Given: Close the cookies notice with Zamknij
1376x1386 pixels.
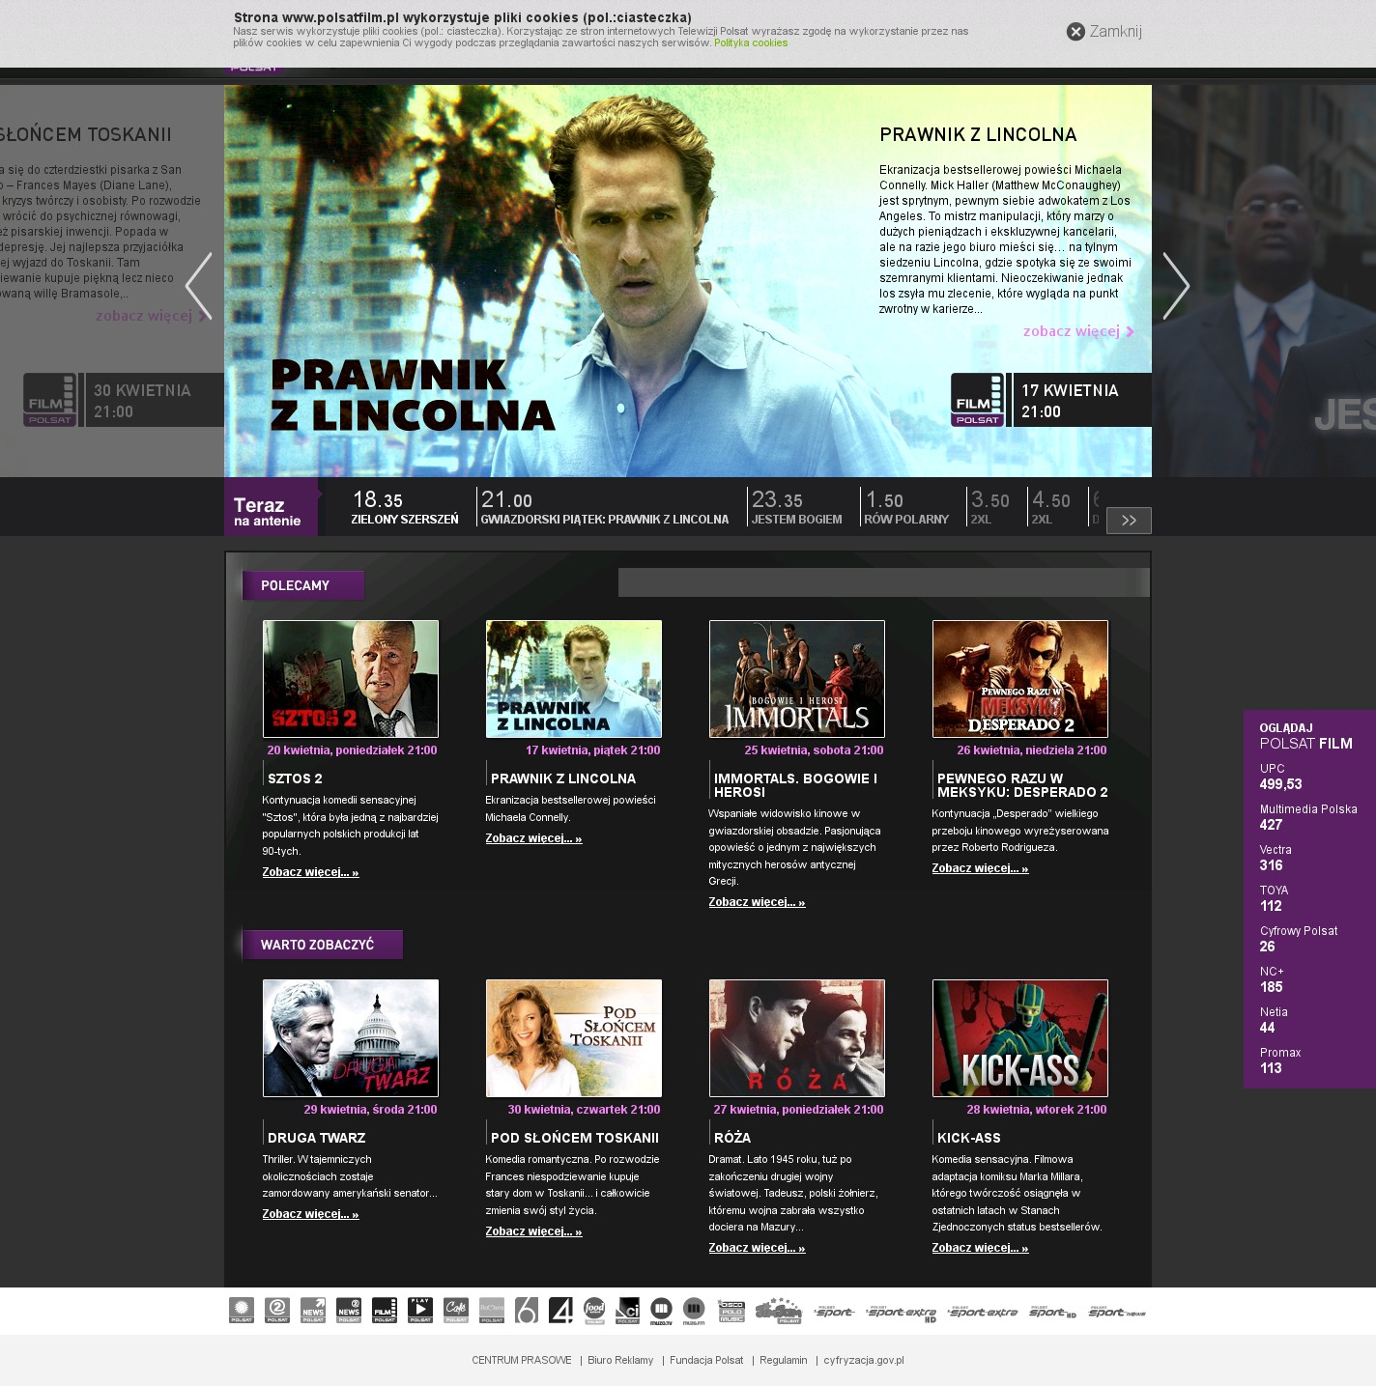Looking at the screenshot, I should click(1104, 32).
